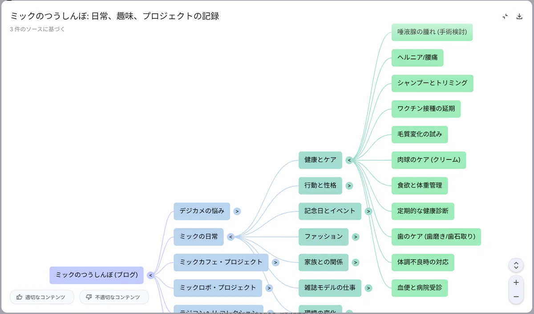Screen dimensions: 534x314
Task: Click the 3 件のソースに基づく text
Action: click(37, 30)
